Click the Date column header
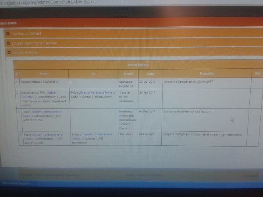This screenshot has height=197, width=263. pos(150,74)
